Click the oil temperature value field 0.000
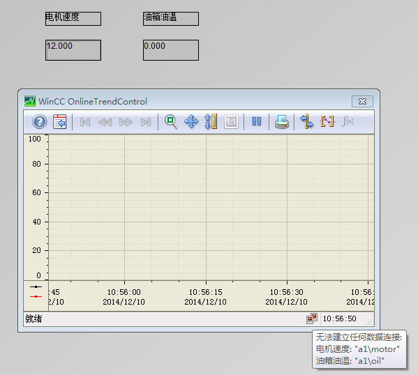418x375 pixels. tap(171, 50)
